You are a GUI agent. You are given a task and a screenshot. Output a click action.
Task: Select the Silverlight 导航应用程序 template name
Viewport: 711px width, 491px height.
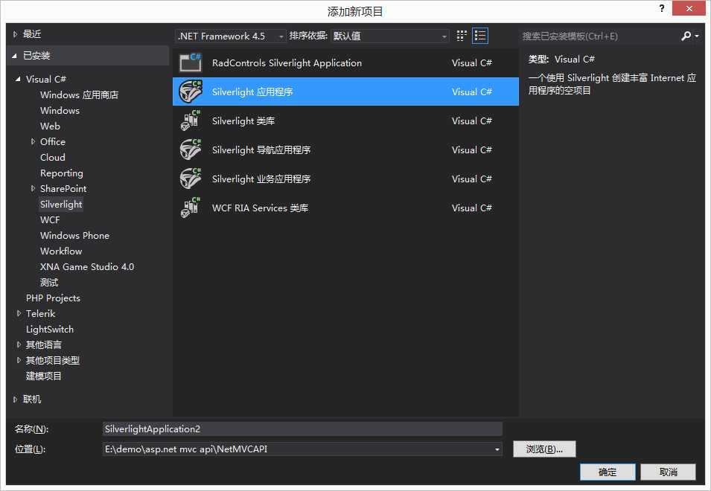261,150
